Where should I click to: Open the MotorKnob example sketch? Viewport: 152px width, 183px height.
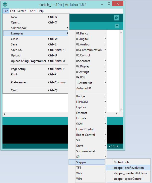tap(128, 162)
